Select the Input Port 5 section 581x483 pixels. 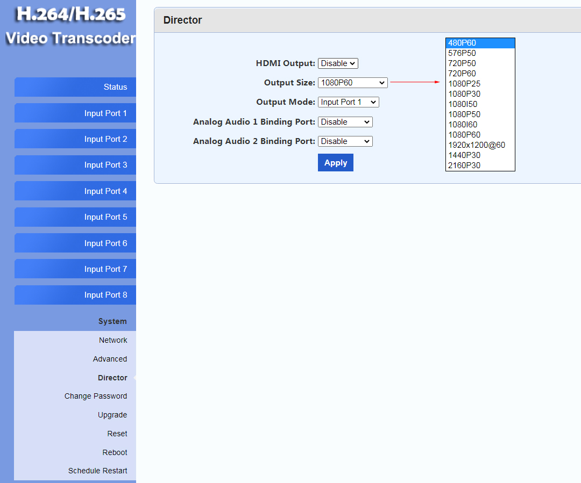pyautogui.click(x=75, y=217)
